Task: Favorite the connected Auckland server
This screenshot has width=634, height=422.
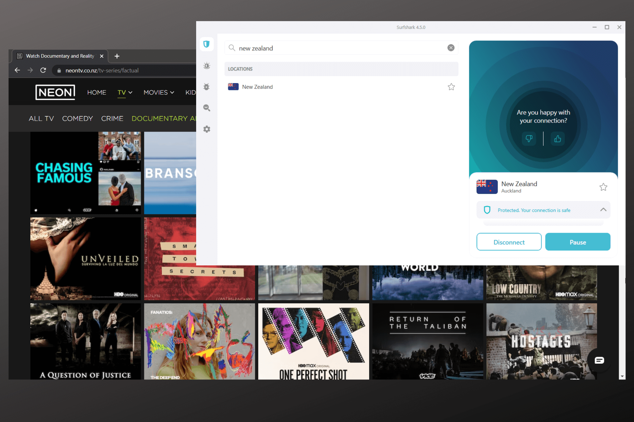Action: [x=603, y=187]
